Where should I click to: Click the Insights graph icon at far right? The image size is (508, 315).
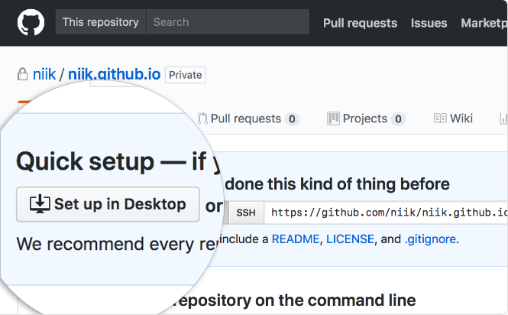pos(503,119)
